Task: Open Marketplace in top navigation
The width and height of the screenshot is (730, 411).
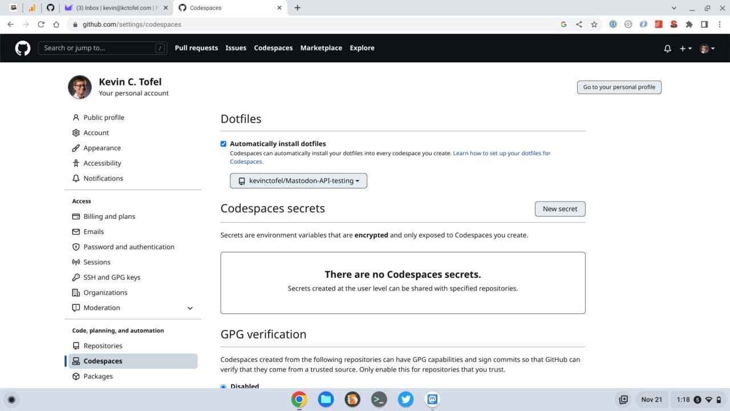Action: tap(321, 48)
